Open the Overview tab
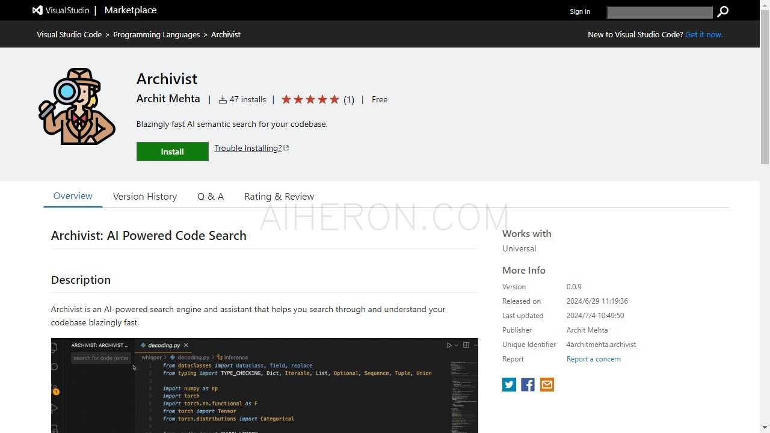Viewport: 770px width, 433px height. [x=73, y=196]
